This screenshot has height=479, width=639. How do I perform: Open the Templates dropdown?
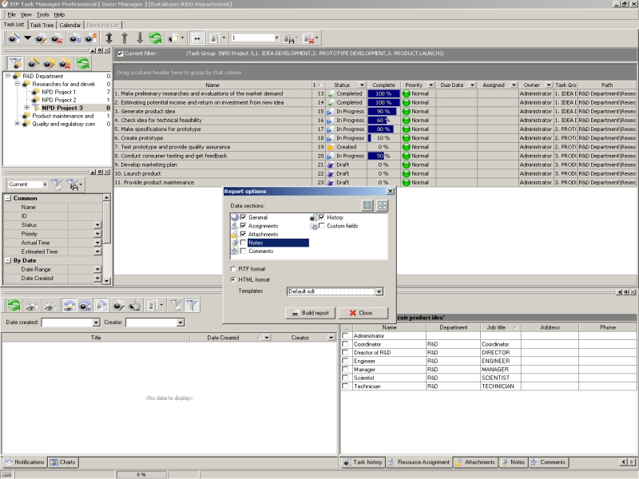(379, 291)
